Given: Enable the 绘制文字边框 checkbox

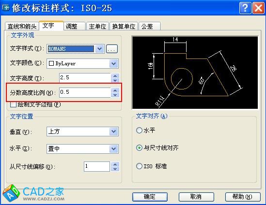Looking at the screenshot, I should tap(13, 104).
